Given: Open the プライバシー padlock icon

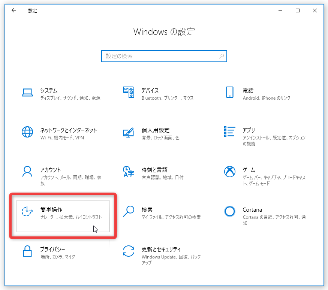Looking at the screenshot, I should point(27,251).
